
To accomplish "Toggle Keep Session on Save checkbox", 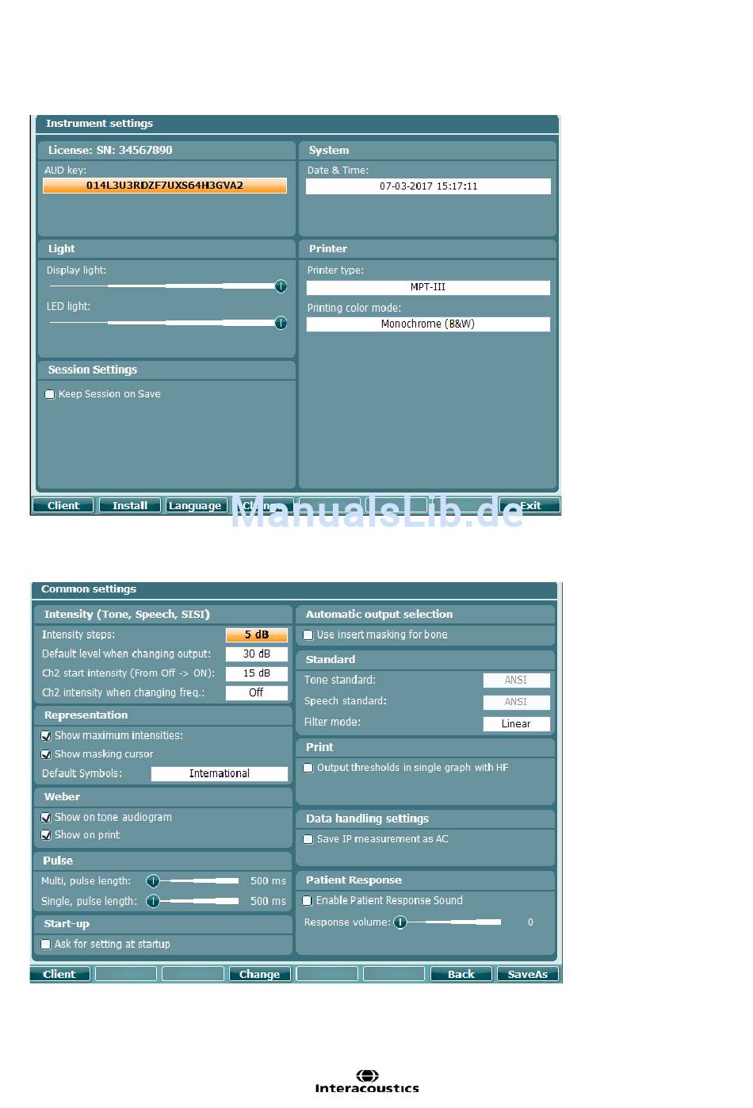I will click(50, 394).
